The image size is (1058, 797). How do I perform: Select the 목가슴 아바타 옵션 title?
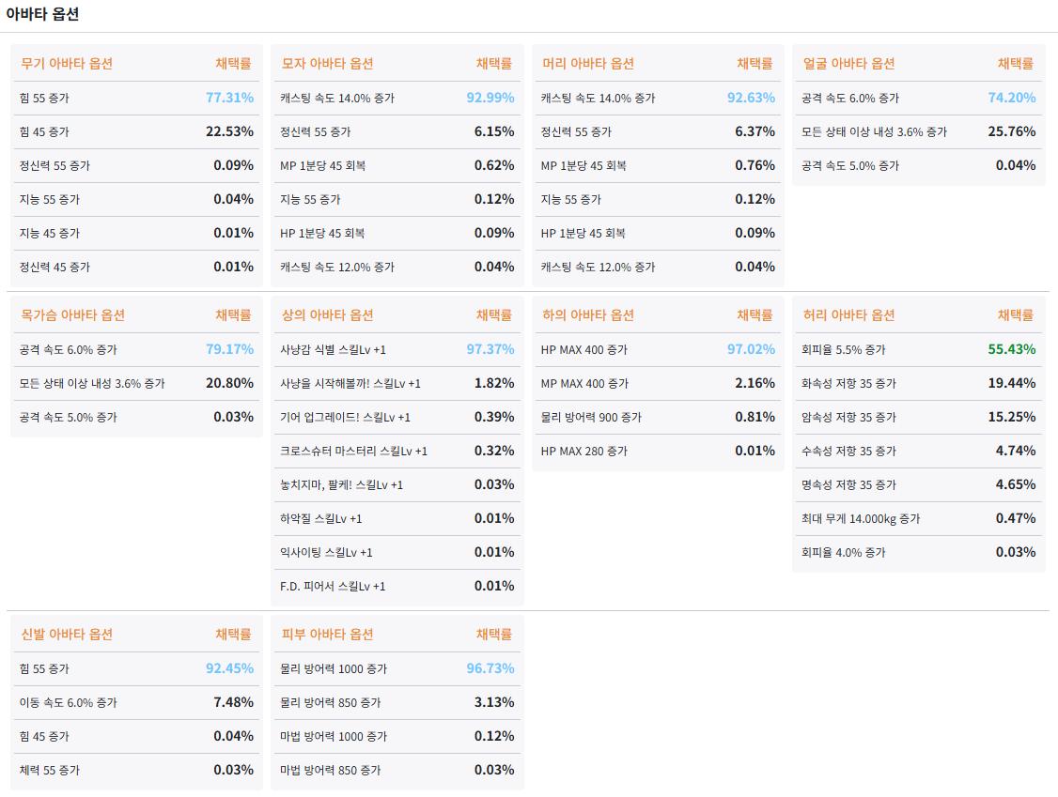(x=72, y=315)
